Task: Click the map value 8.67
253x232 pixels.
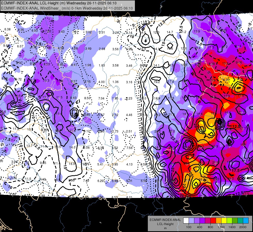Action: click(74, 65)
